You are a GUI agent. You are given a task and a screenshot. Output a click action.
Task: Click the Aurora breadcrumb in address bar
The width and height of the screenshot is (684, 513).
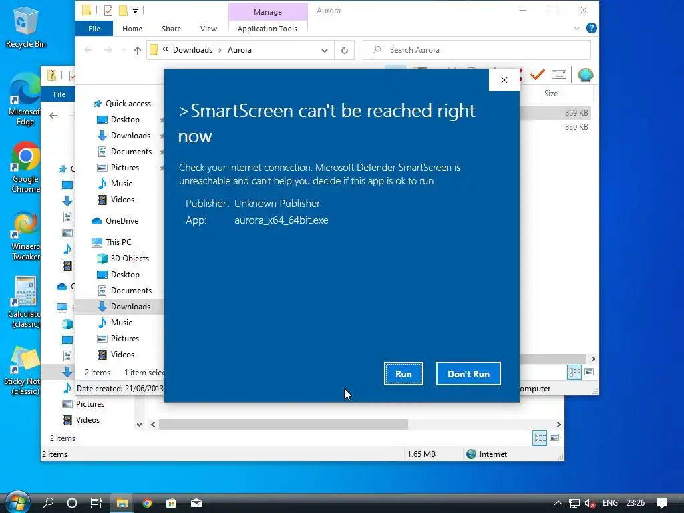[240, 50]
